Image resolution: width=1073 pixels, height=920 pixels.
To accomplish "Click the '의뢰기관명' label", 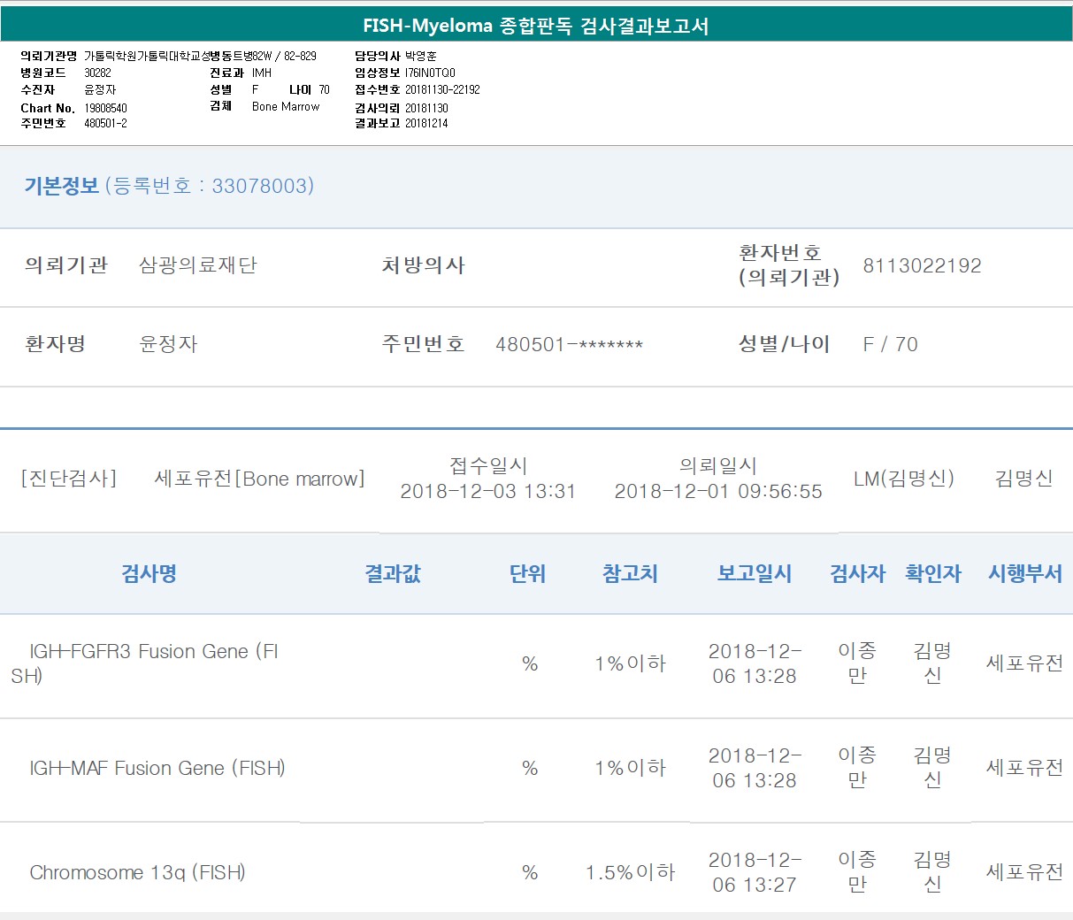I will coord(49,56).
